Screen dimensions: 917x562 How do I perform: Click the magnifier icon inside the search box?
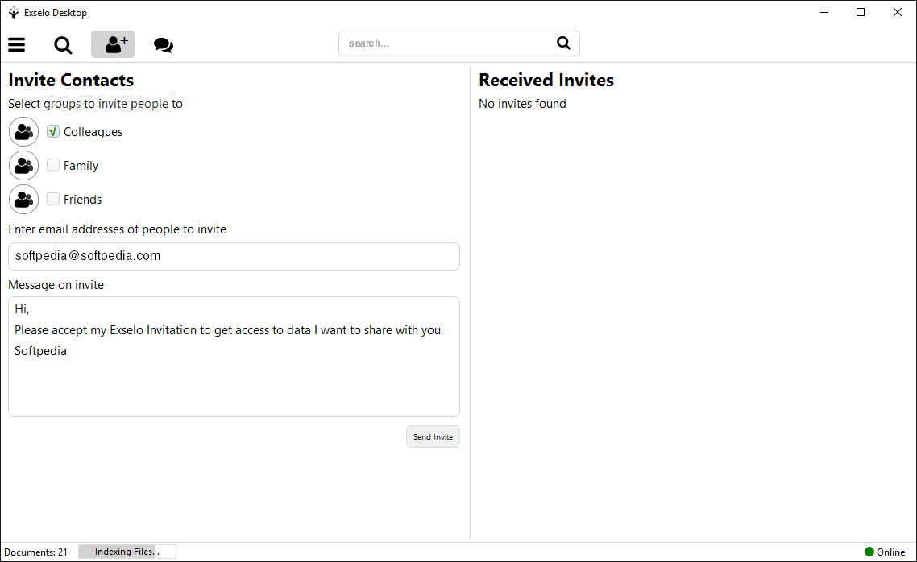tap(563, 43)
